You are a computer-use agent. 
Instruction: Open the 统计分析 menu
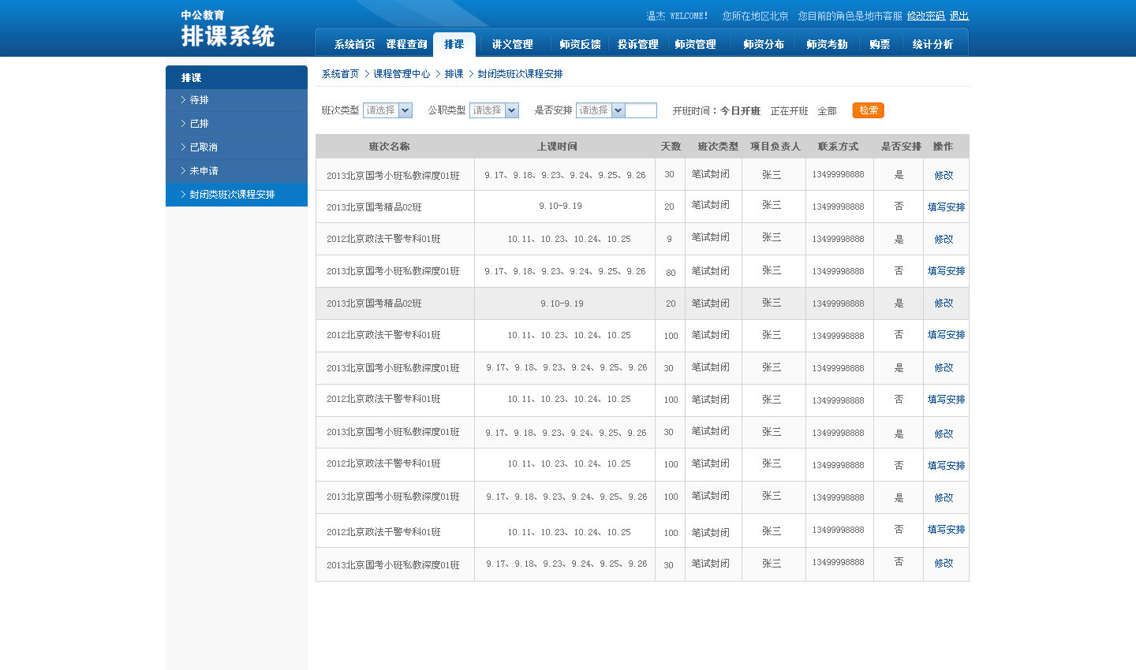(931, 44)
